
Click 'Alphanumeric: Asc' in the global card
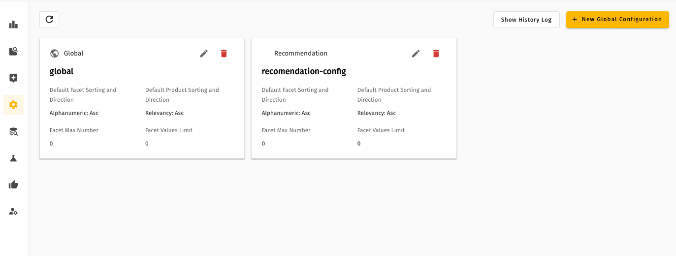74,113
